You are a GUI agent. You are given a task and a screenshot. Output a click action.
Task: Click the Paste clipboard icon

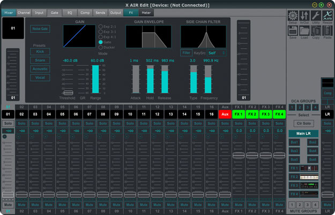point(327,31)
